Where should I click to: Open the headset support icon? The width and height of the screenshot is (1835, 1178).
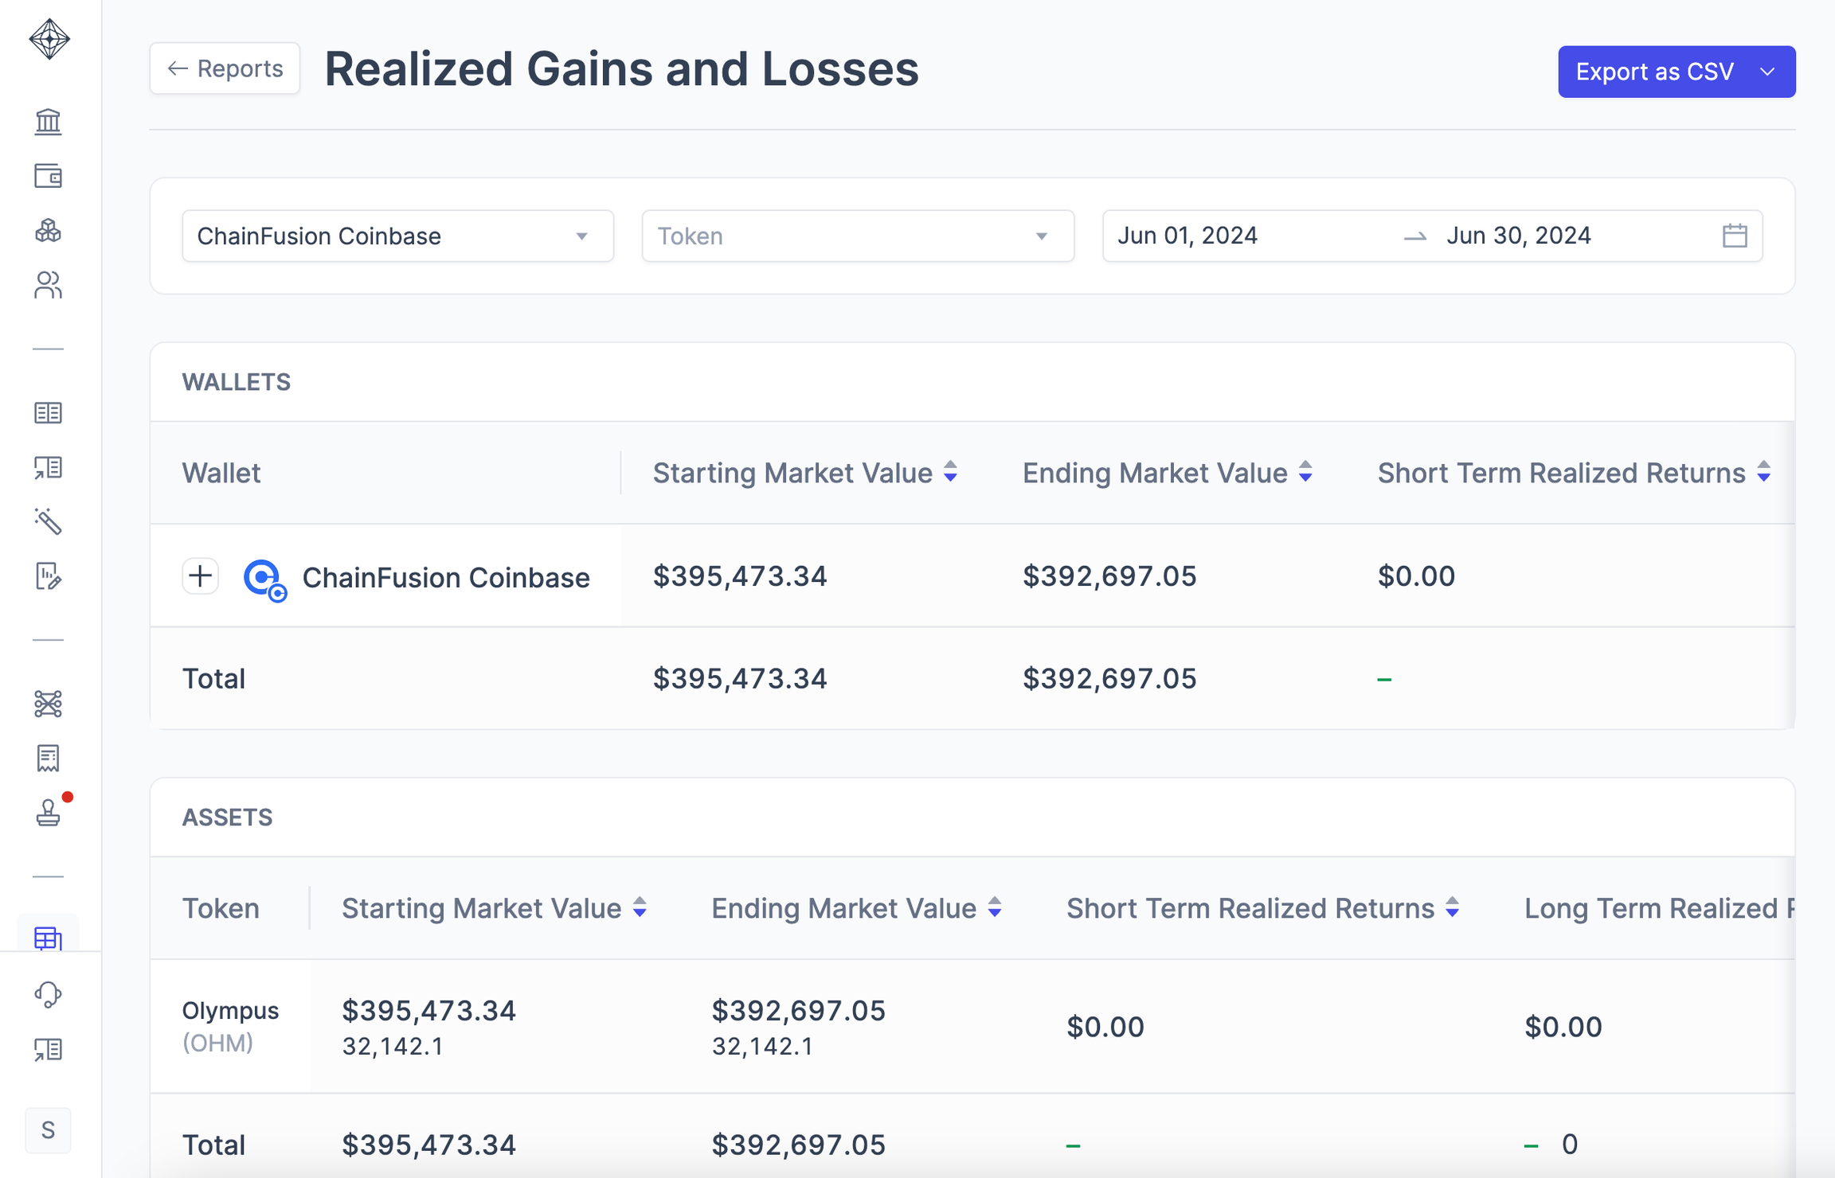[x=48, y=994]
